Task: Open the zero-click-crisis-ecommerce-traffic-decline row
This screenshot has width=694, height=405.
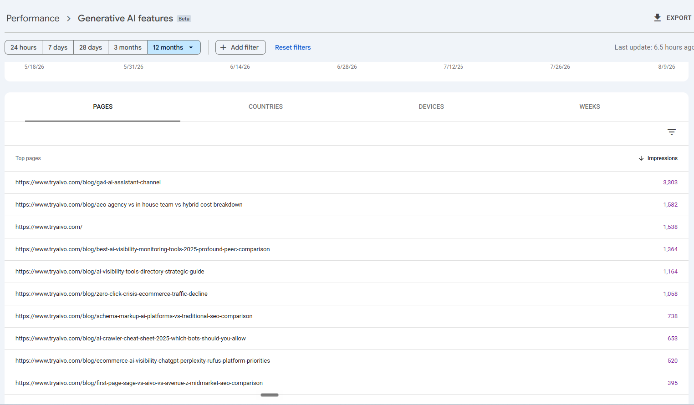Action: [347, 294]
